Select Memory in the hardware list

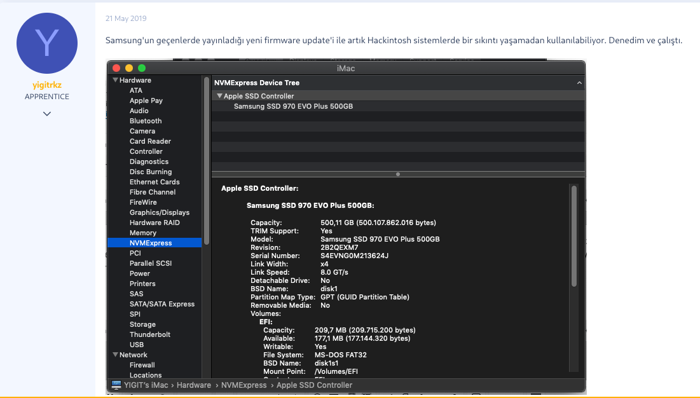(x=143, y=233)
